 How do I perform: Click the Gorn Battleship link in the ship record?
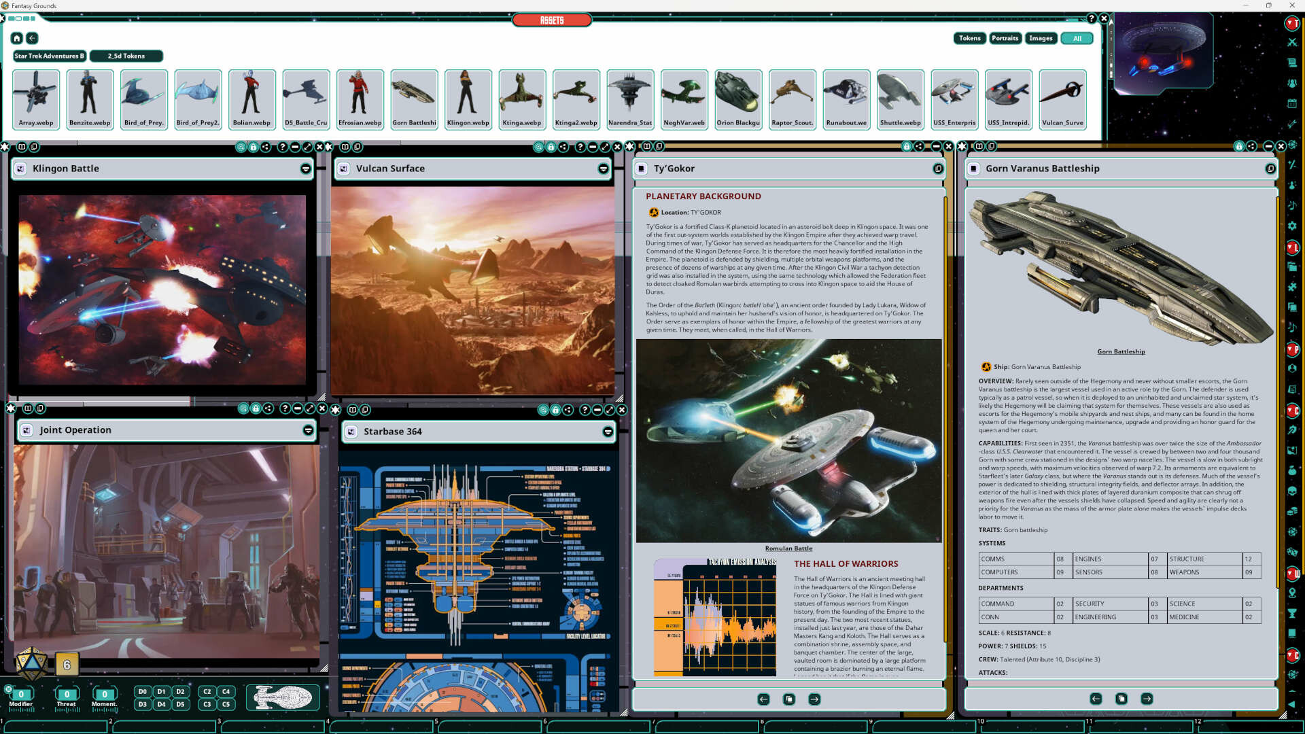1121,351
